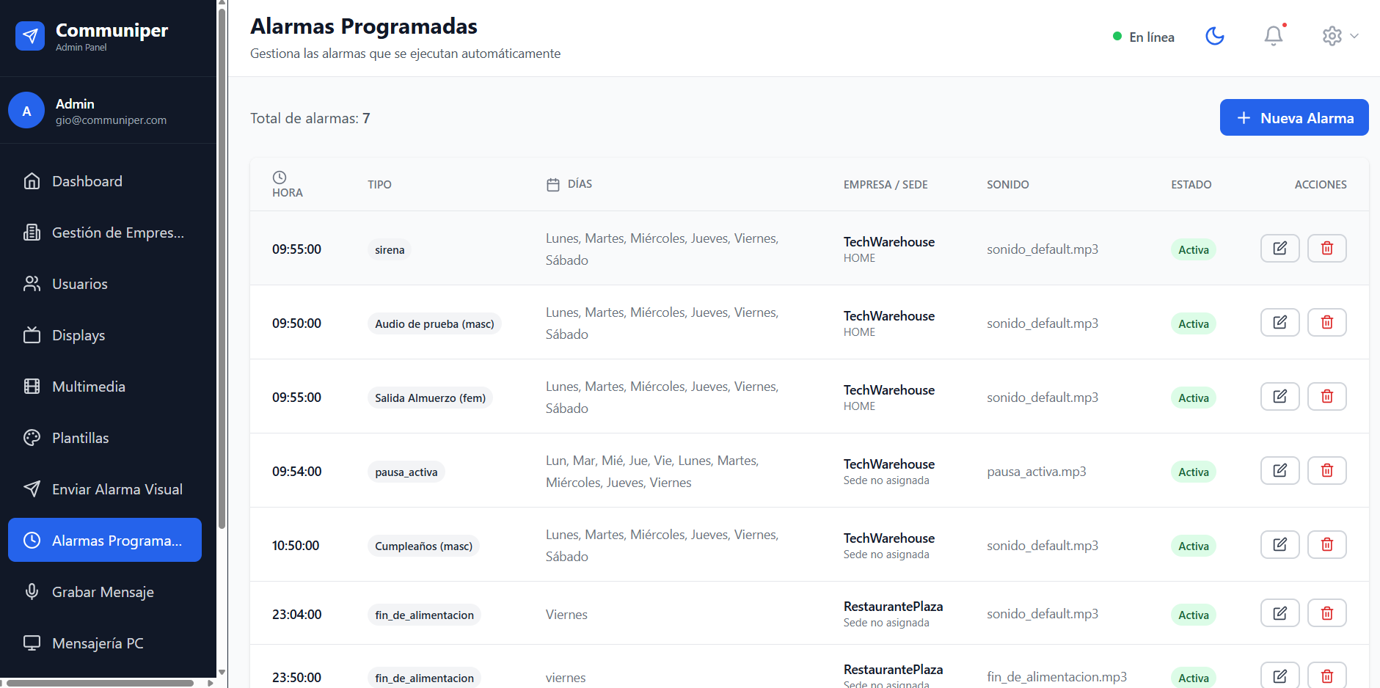
Task: Delete the 23:04:00 fin_de_alimentacion alarm
Action: pyautogui.click(x=1326, y=613)
